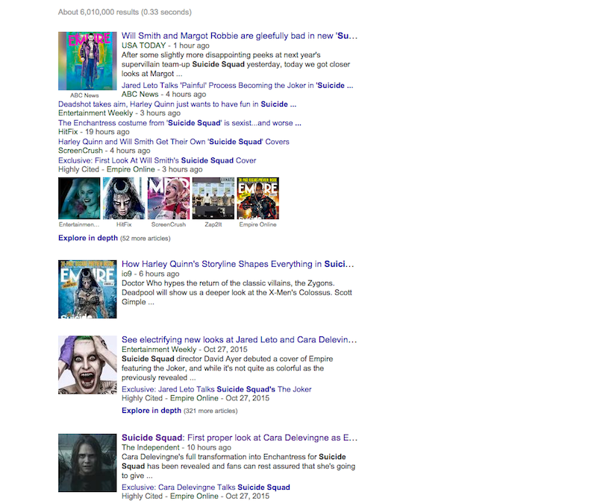This screenshot has width=597, height=504.
Task: Click 'Highly Cited - Empire Online - 3 hours ago'
Action: (x=131, y=169)
